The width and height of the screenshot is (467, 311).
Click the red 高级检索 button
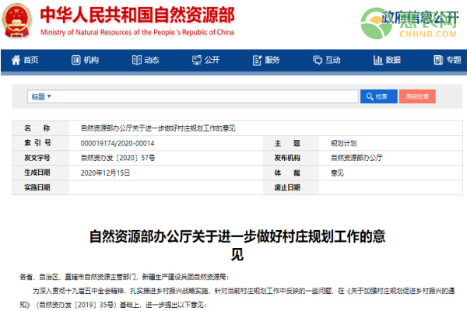coord(417,96)
